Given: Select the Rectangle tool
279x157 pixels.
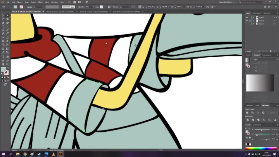Looking at the screenshot, I should (3, 30).
